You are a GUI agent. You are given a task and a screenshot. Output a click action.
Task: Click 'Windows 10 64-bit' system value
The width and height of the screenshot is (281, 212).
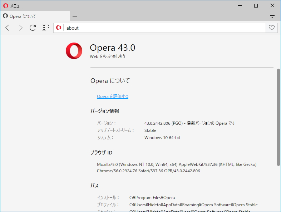click(x=162, y=138)
